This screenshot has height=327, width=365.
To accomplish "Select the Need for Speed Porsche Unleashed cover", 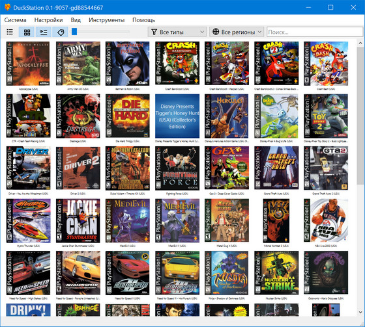I will click(78, 273).
